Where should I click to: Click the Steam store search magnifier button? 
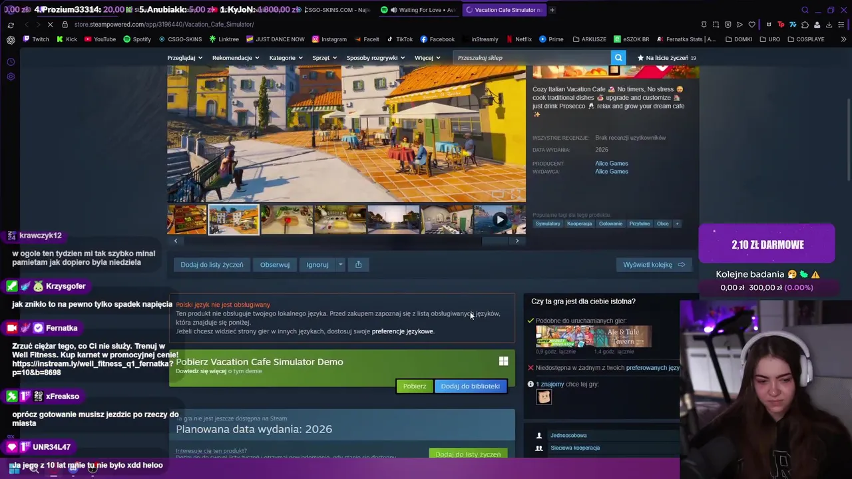(618, 58)
